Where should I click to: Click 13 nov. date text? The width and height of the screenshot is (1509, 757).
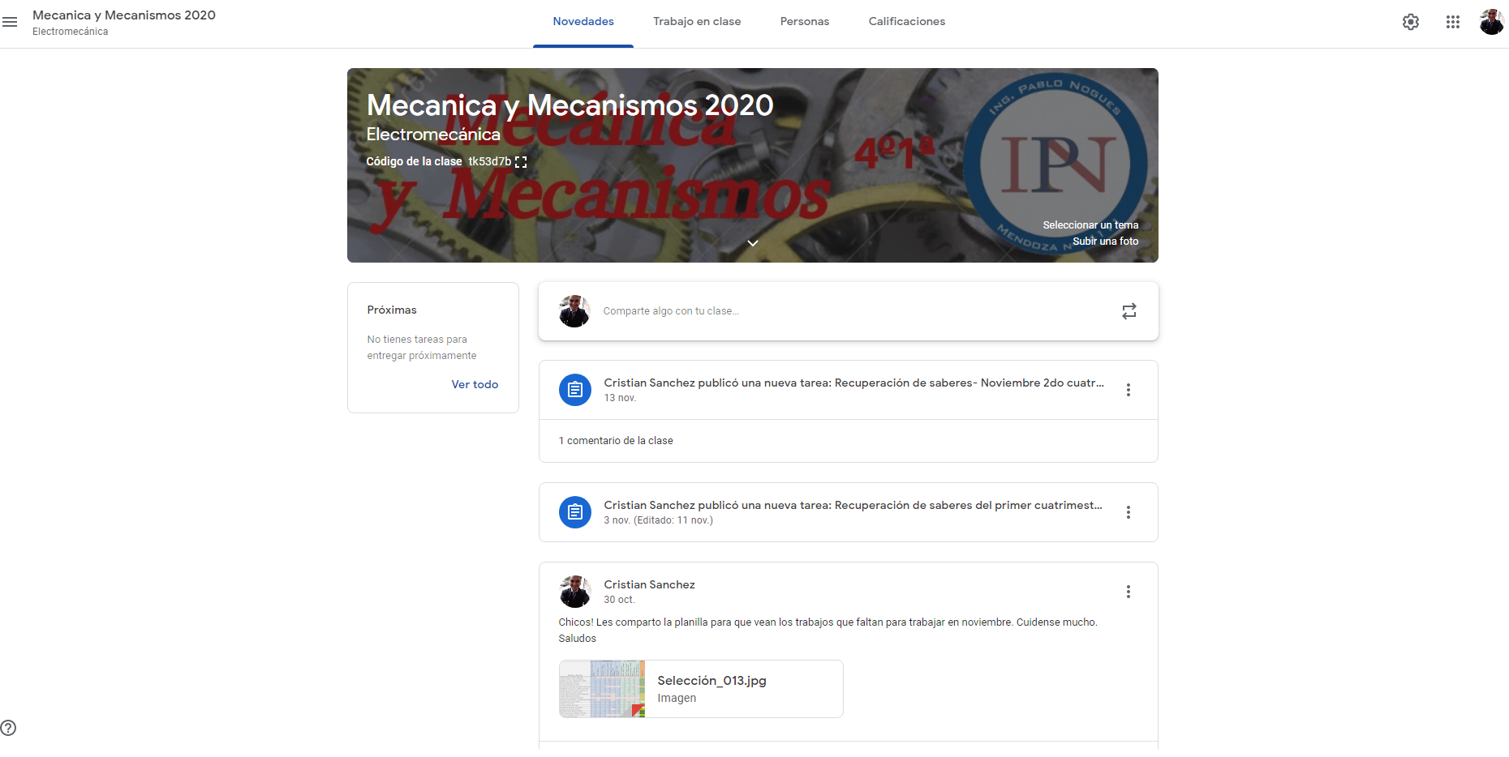620,398
